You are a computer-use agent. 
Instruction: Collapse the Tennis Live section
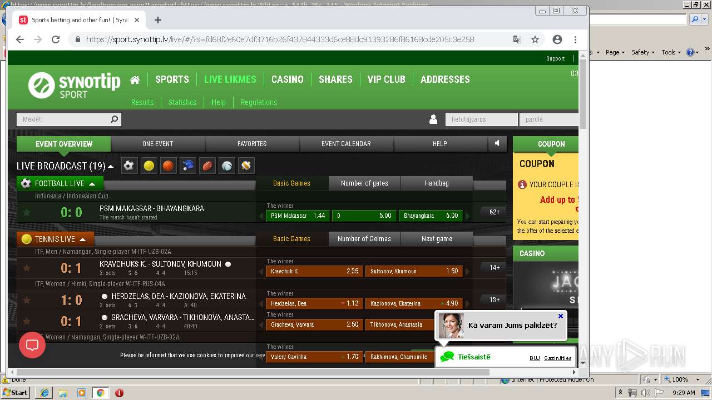coord(82,239)
